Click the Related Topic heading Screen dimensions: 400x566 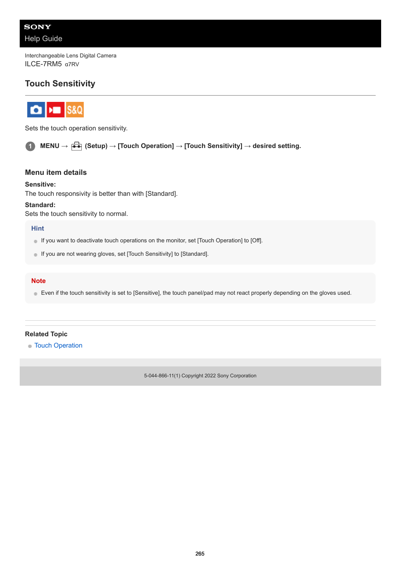pyautogui.click(x=46, y=334)
